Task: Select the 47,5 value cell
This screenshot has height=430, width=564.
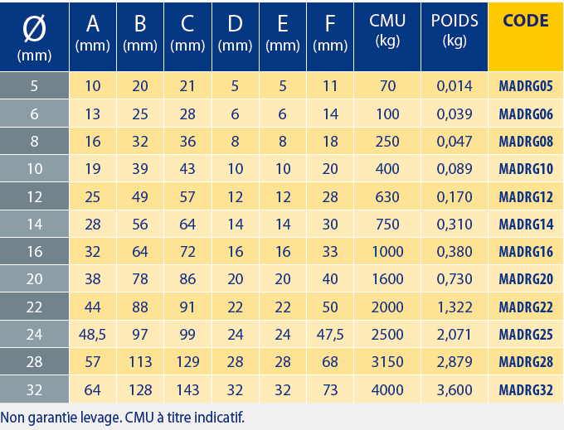Action: pos(331,335)
